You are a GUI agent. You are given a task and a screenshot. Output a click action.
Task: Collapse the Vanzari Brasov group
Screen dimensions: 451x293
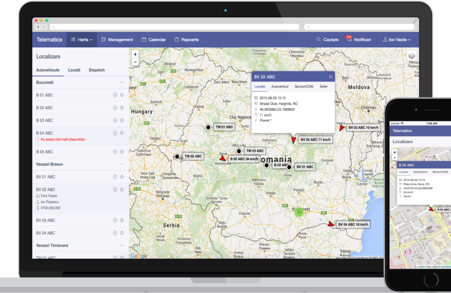click(122, 164)
